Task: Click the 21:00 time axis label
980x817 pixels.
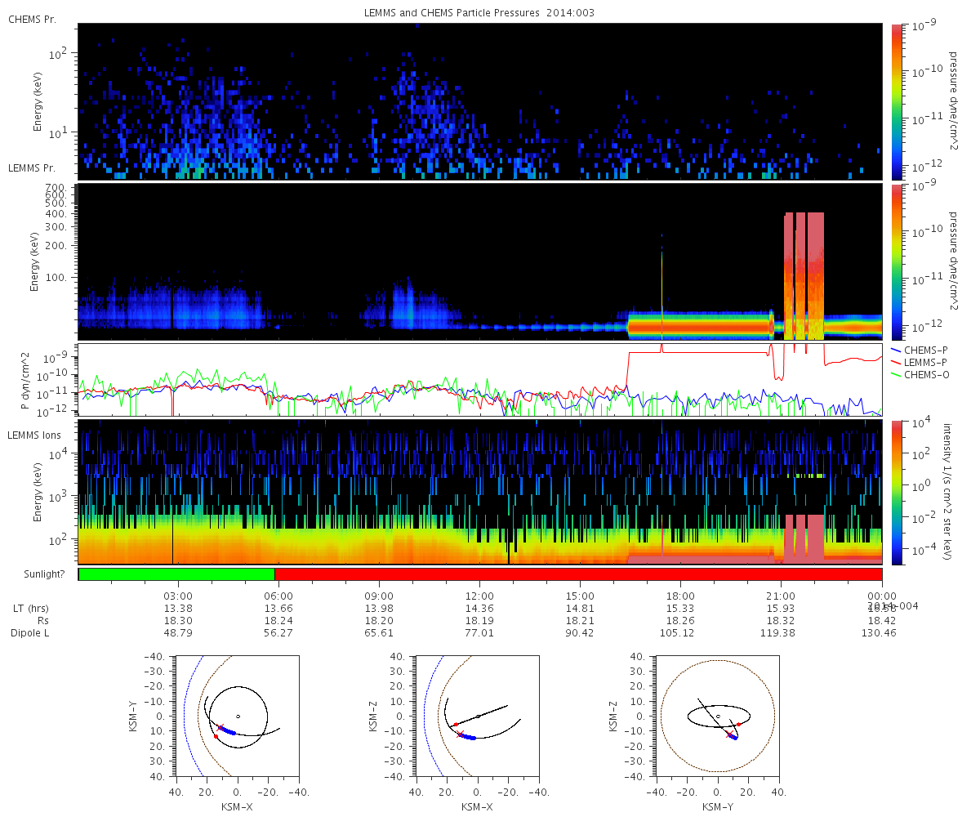Action: (782, 596)
